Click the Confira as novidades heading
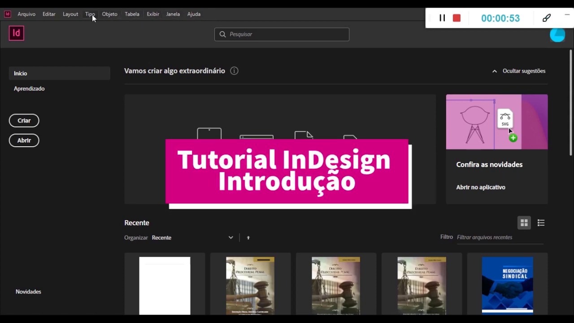The width and height of the screenshot is (574, 323). [x=489, y=165]
